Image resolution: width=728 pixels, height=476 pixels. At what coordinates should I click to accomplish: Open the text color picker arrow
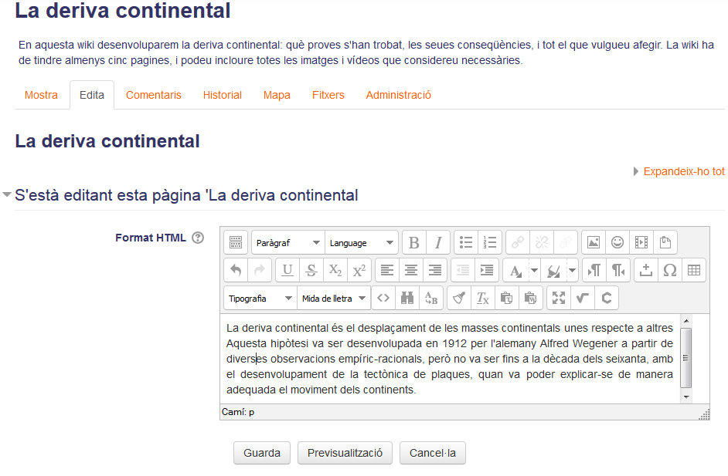click(x=534, y=270)
